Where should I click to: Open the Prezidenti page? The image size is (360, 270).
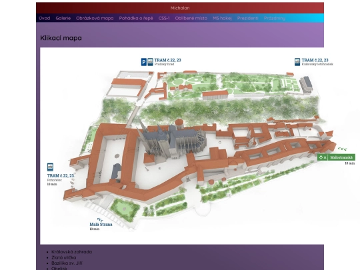click(x=248, y=19)
